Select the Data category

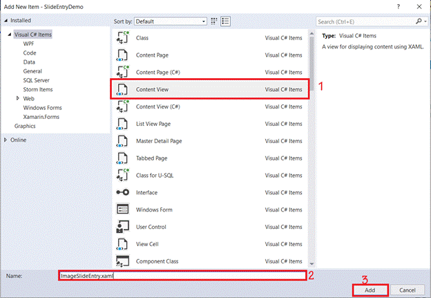[29, 62]
